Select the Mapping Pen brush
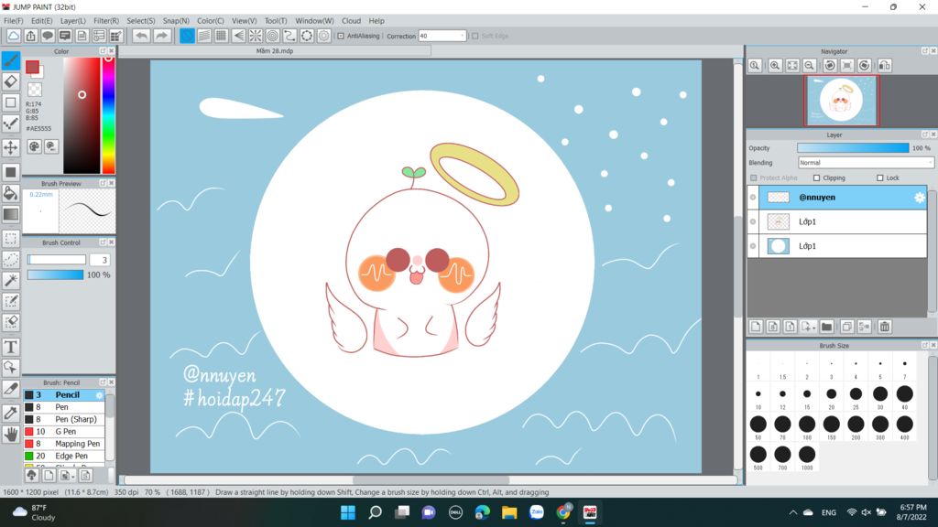The width and height of the screenshot is (938, 527). pos(64,444)
